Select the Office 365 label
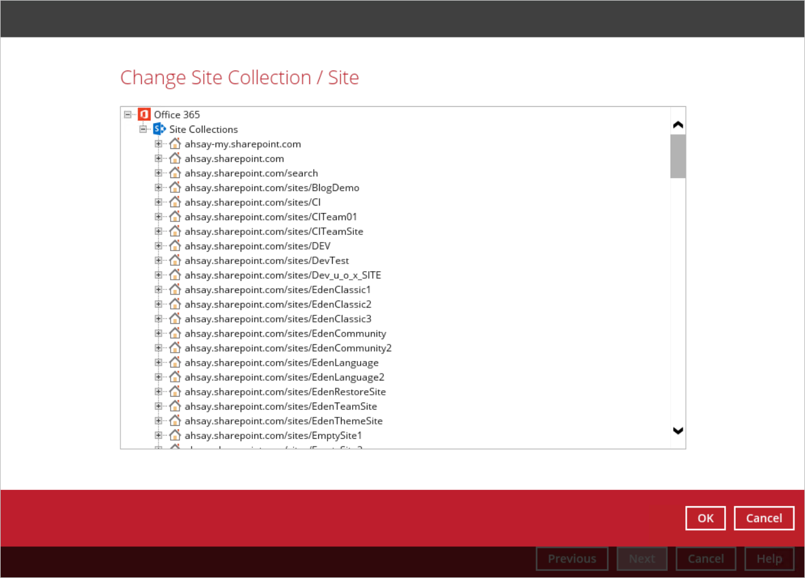Image resolution: width=805 pixels, height=578 pixels. click(x=177, y=115)
